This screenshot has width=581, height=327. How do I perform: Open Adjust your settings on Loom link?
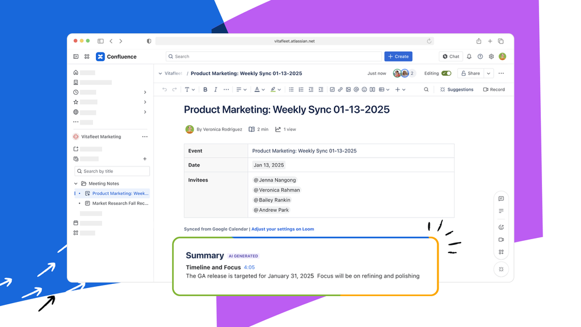283,229
